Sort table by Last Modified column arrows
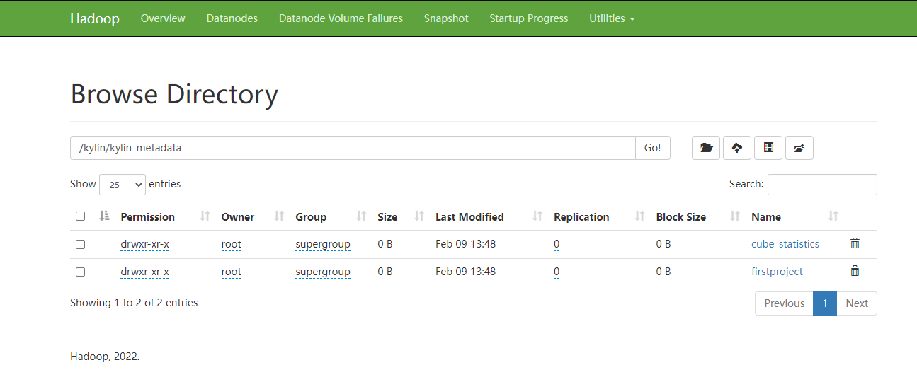The height and width of the screenshot is (382, 917). pos(537,216)
